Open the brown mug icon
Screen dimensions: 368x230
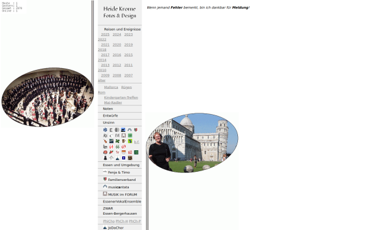pos(124,141)
